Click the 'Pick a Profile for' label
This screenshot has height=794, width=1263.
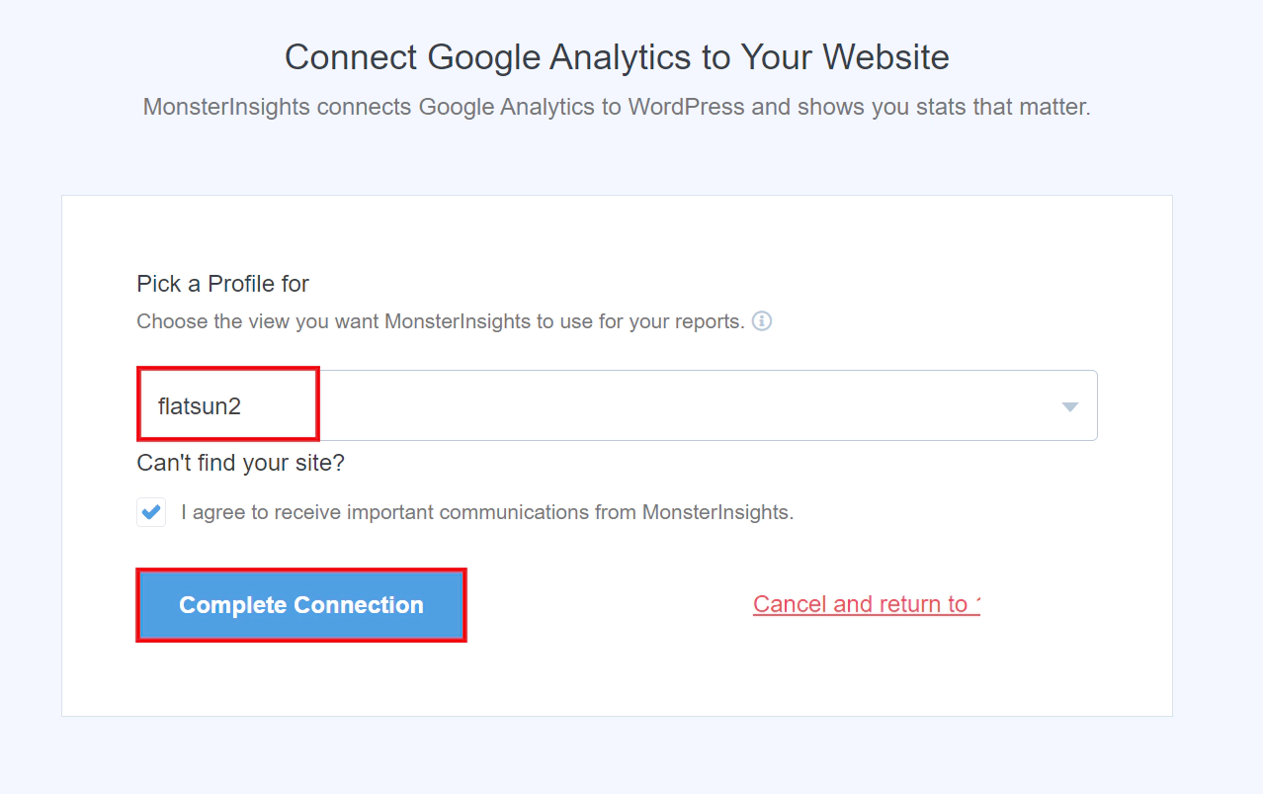[222, 284]
